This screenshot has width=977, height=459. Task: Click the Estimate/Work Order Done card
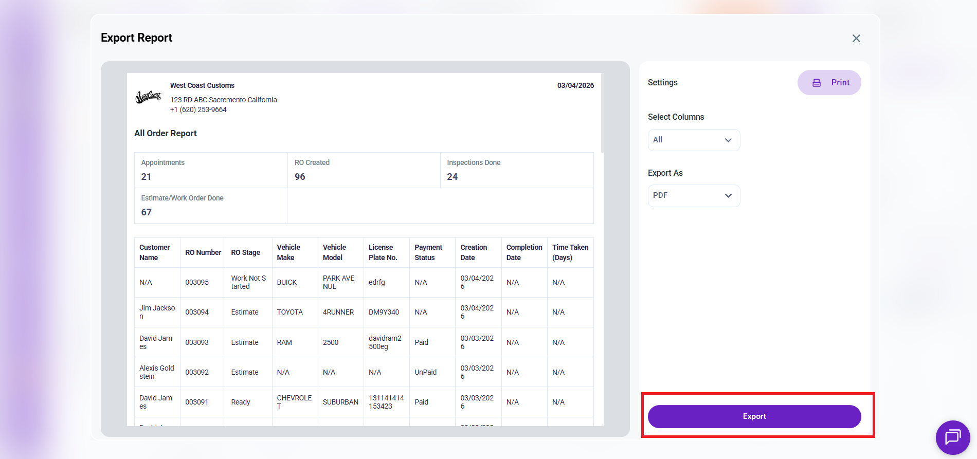pos(211,206)
